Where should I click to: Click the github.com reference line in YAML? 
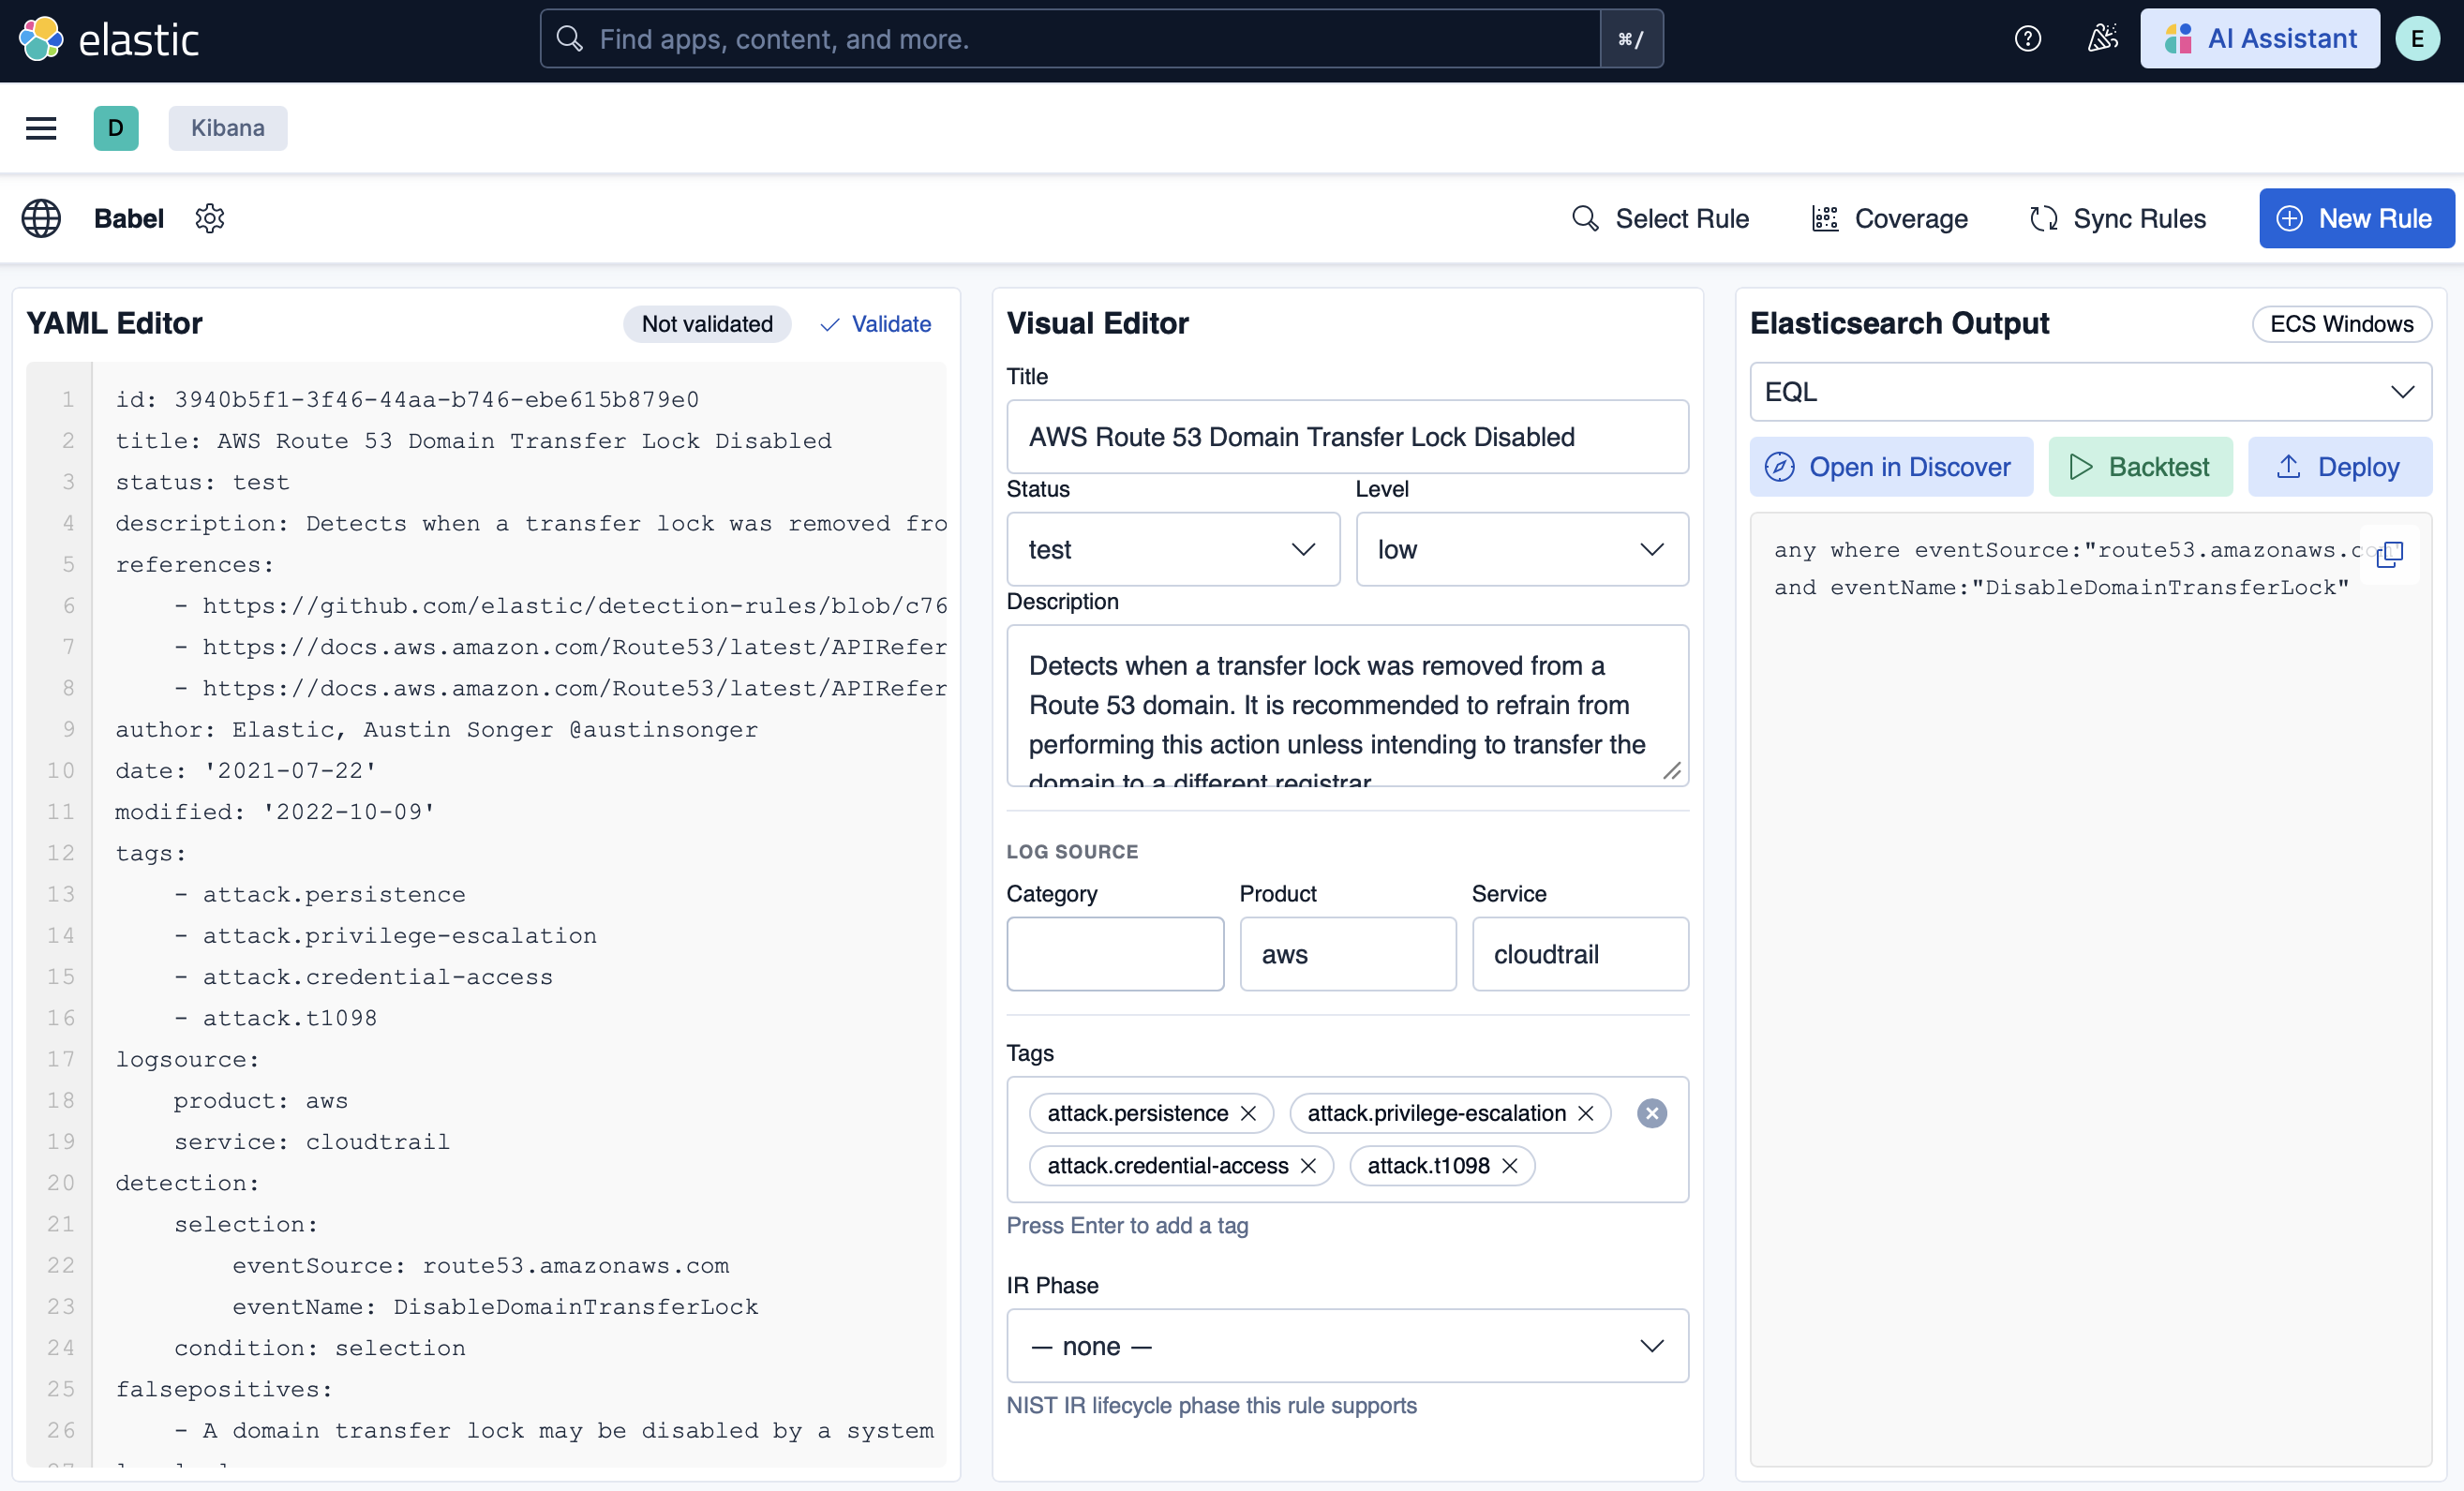click(x=561, y=605)
